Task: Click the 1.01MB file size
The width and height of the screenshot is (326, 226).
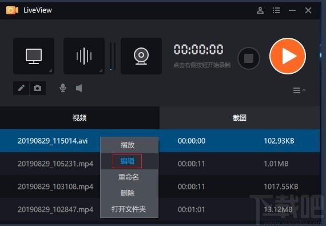Action: 276,164
